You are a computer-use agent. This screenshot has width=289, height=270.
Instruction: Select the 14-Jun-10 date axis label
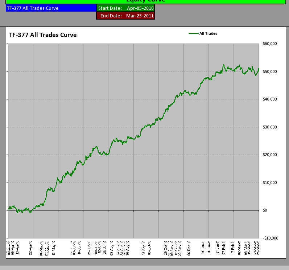click(x=79, y=247)
